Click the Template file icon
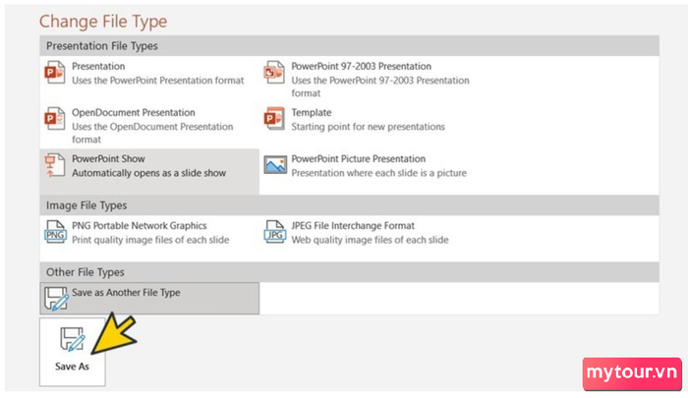 coord(274,119)
